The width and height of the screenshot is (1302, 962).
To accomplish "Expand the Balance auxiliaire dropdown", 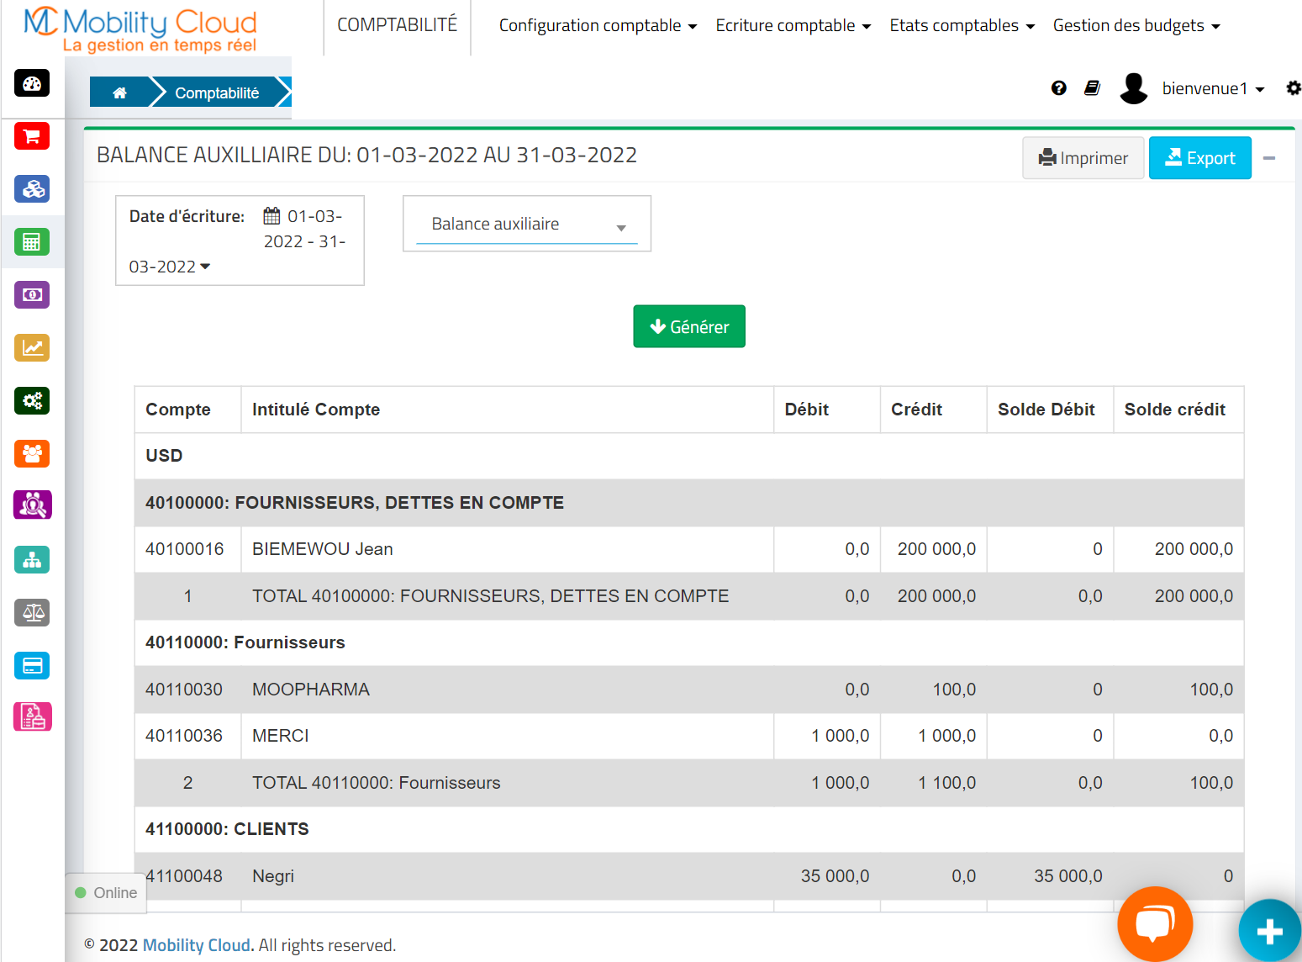I will tap(527, 225).
